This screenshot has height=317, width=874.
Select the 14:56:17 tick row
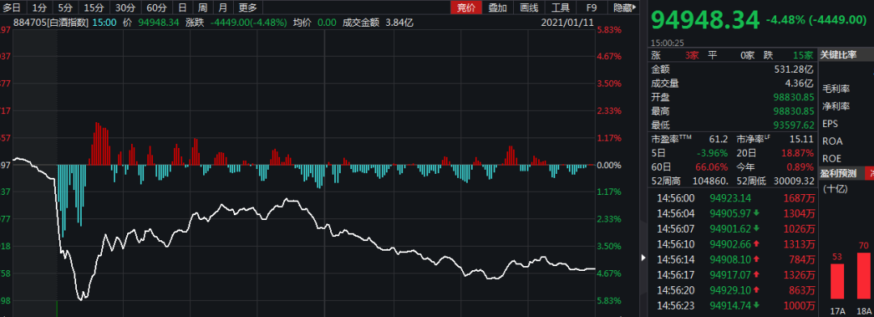(x=732, y=275)
